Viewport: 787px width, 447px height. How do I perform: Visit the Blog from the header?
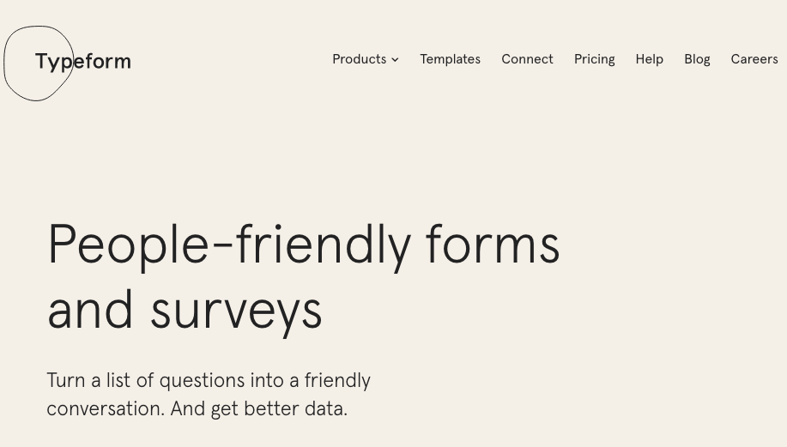point(697,59)
